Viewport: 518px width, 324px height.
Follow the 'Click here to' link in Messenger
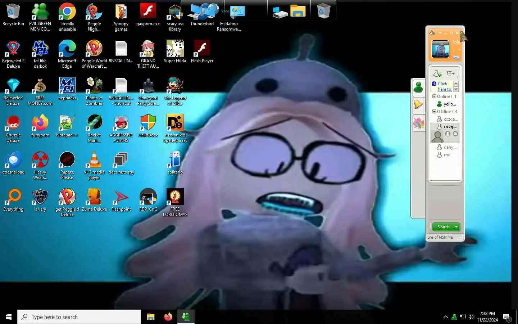[444, 86]
